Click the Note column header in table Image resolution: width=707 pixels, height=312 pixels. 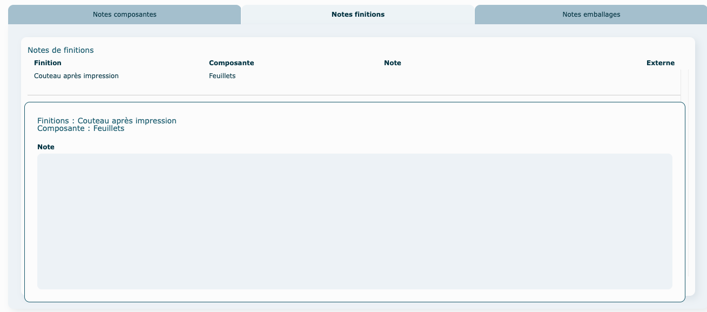pyautogui.click(x=392, y=63)
